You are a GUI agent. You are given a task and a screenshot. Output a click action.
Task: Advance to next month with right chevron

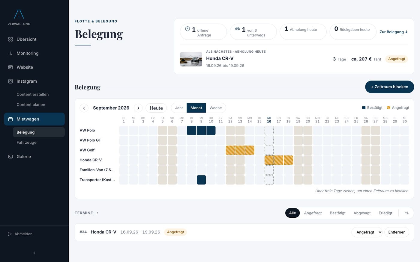[x=138, y=108]
